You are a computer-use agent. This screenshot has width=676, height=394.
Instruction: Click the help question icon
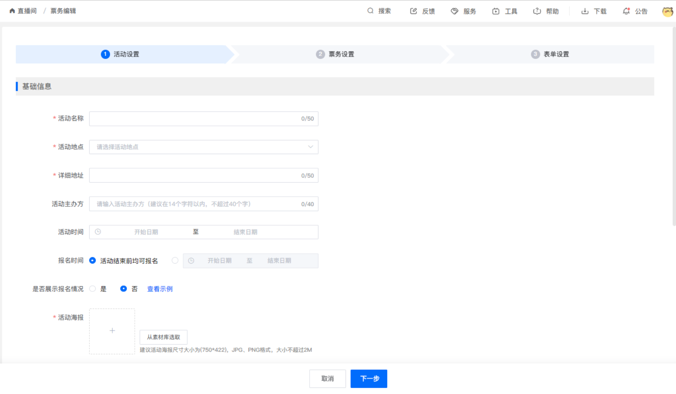click(x=537, y=11)
